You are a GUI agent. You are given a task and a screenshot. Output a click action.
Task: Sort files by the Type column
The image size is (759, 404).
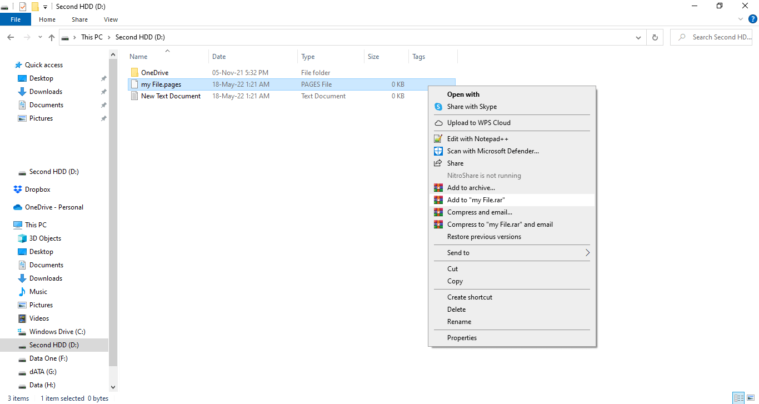coord(308,57)
